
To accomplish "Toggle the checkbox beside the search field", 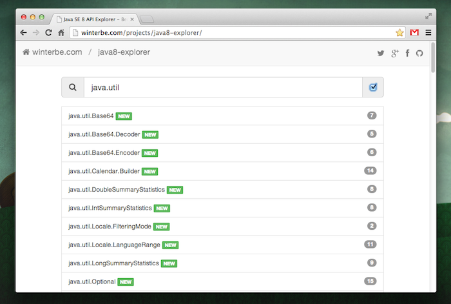I will point(373,87).
